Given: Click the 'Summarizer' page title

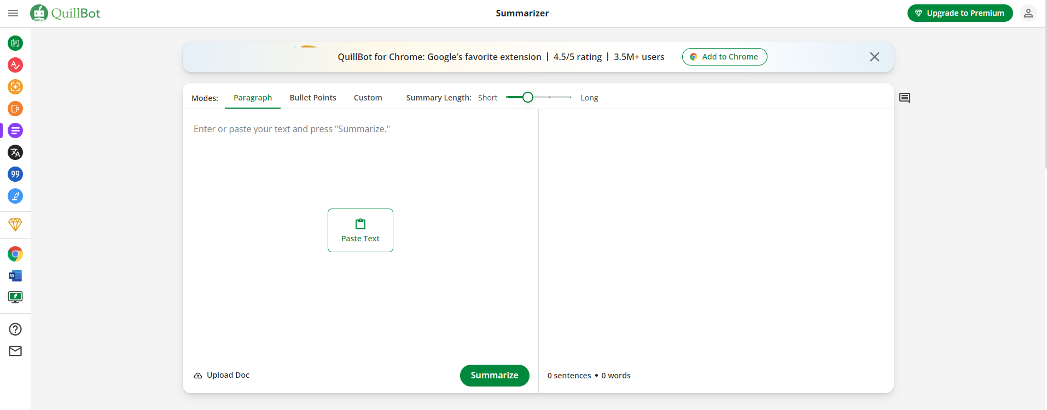Looking at the screenshot, I should click(522, 13).
